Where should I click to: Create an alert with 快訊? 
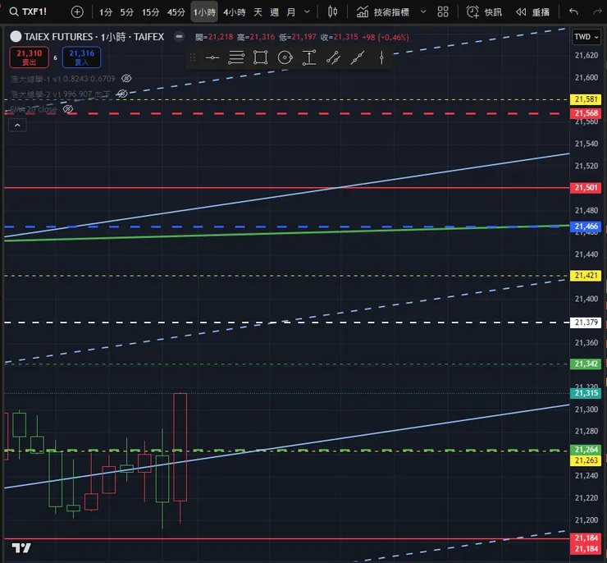point(484,12)
